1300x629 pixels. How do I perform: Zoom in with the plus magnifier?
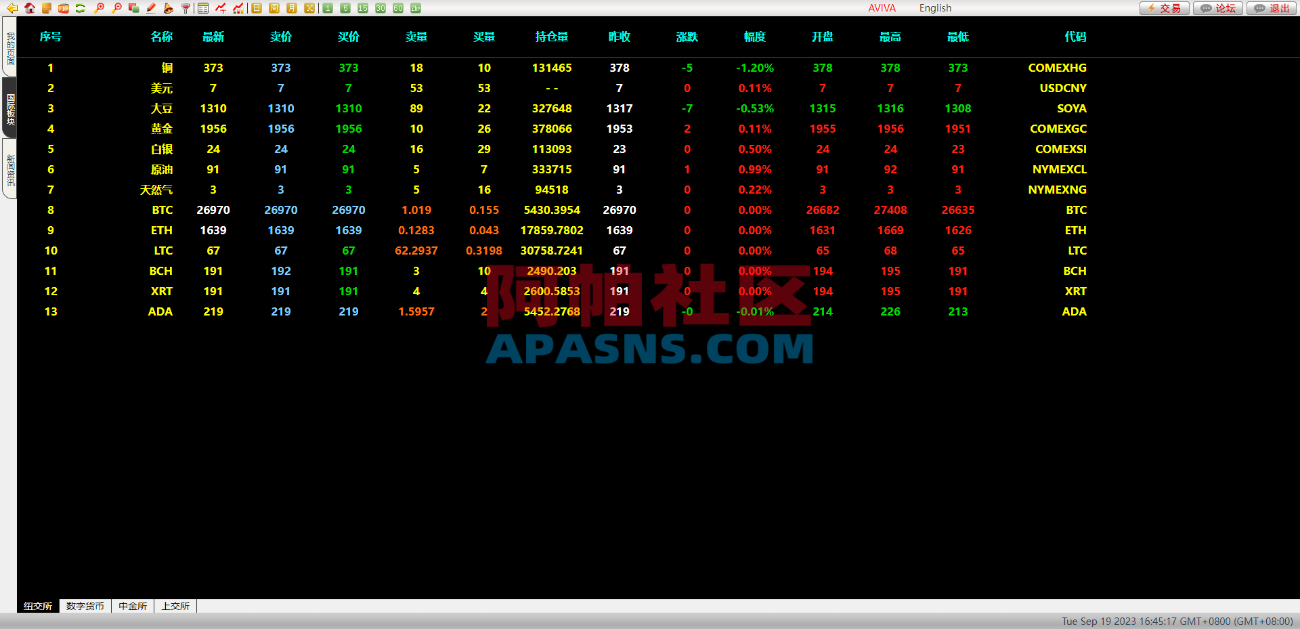coord(100,8)
